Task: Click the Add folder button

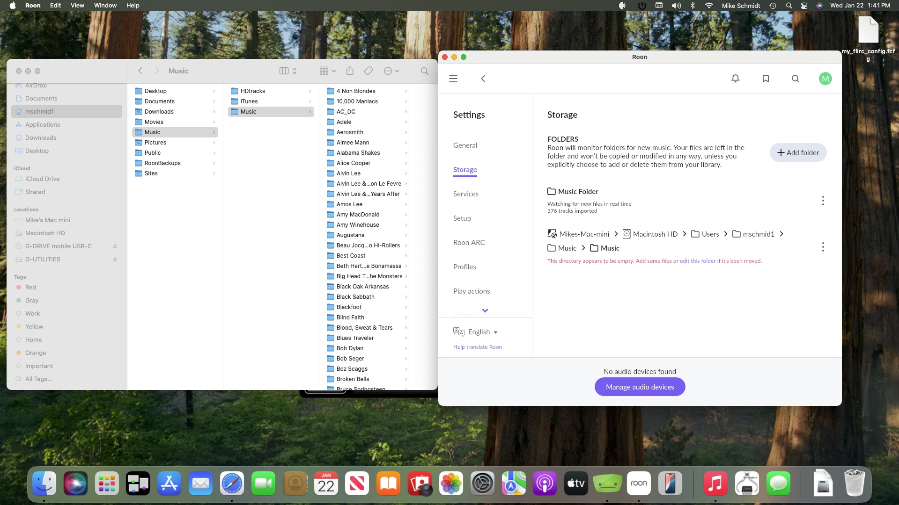Action: point(797,152)
